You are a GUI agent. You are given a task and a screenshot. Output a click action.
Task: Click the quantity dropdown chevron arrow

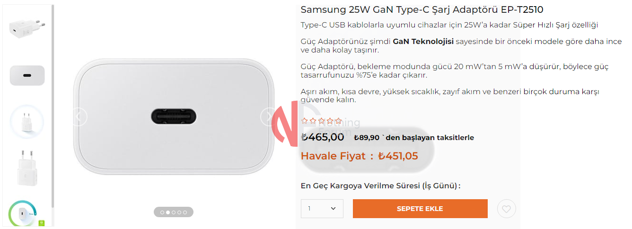334,209
